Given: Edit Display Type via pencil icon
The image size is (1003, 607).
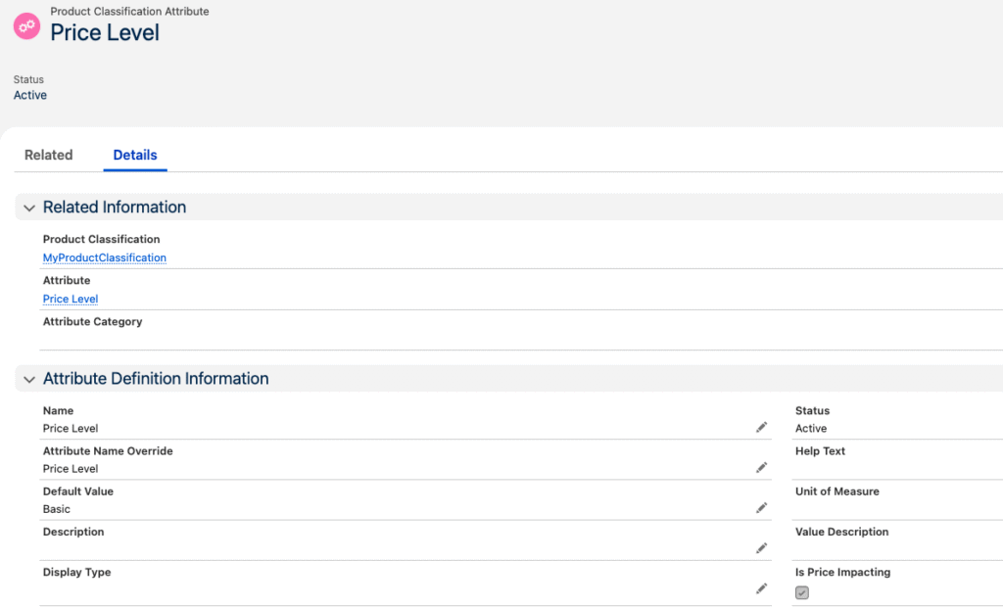Looking at the screenshot, I should [x=761, y=588].
